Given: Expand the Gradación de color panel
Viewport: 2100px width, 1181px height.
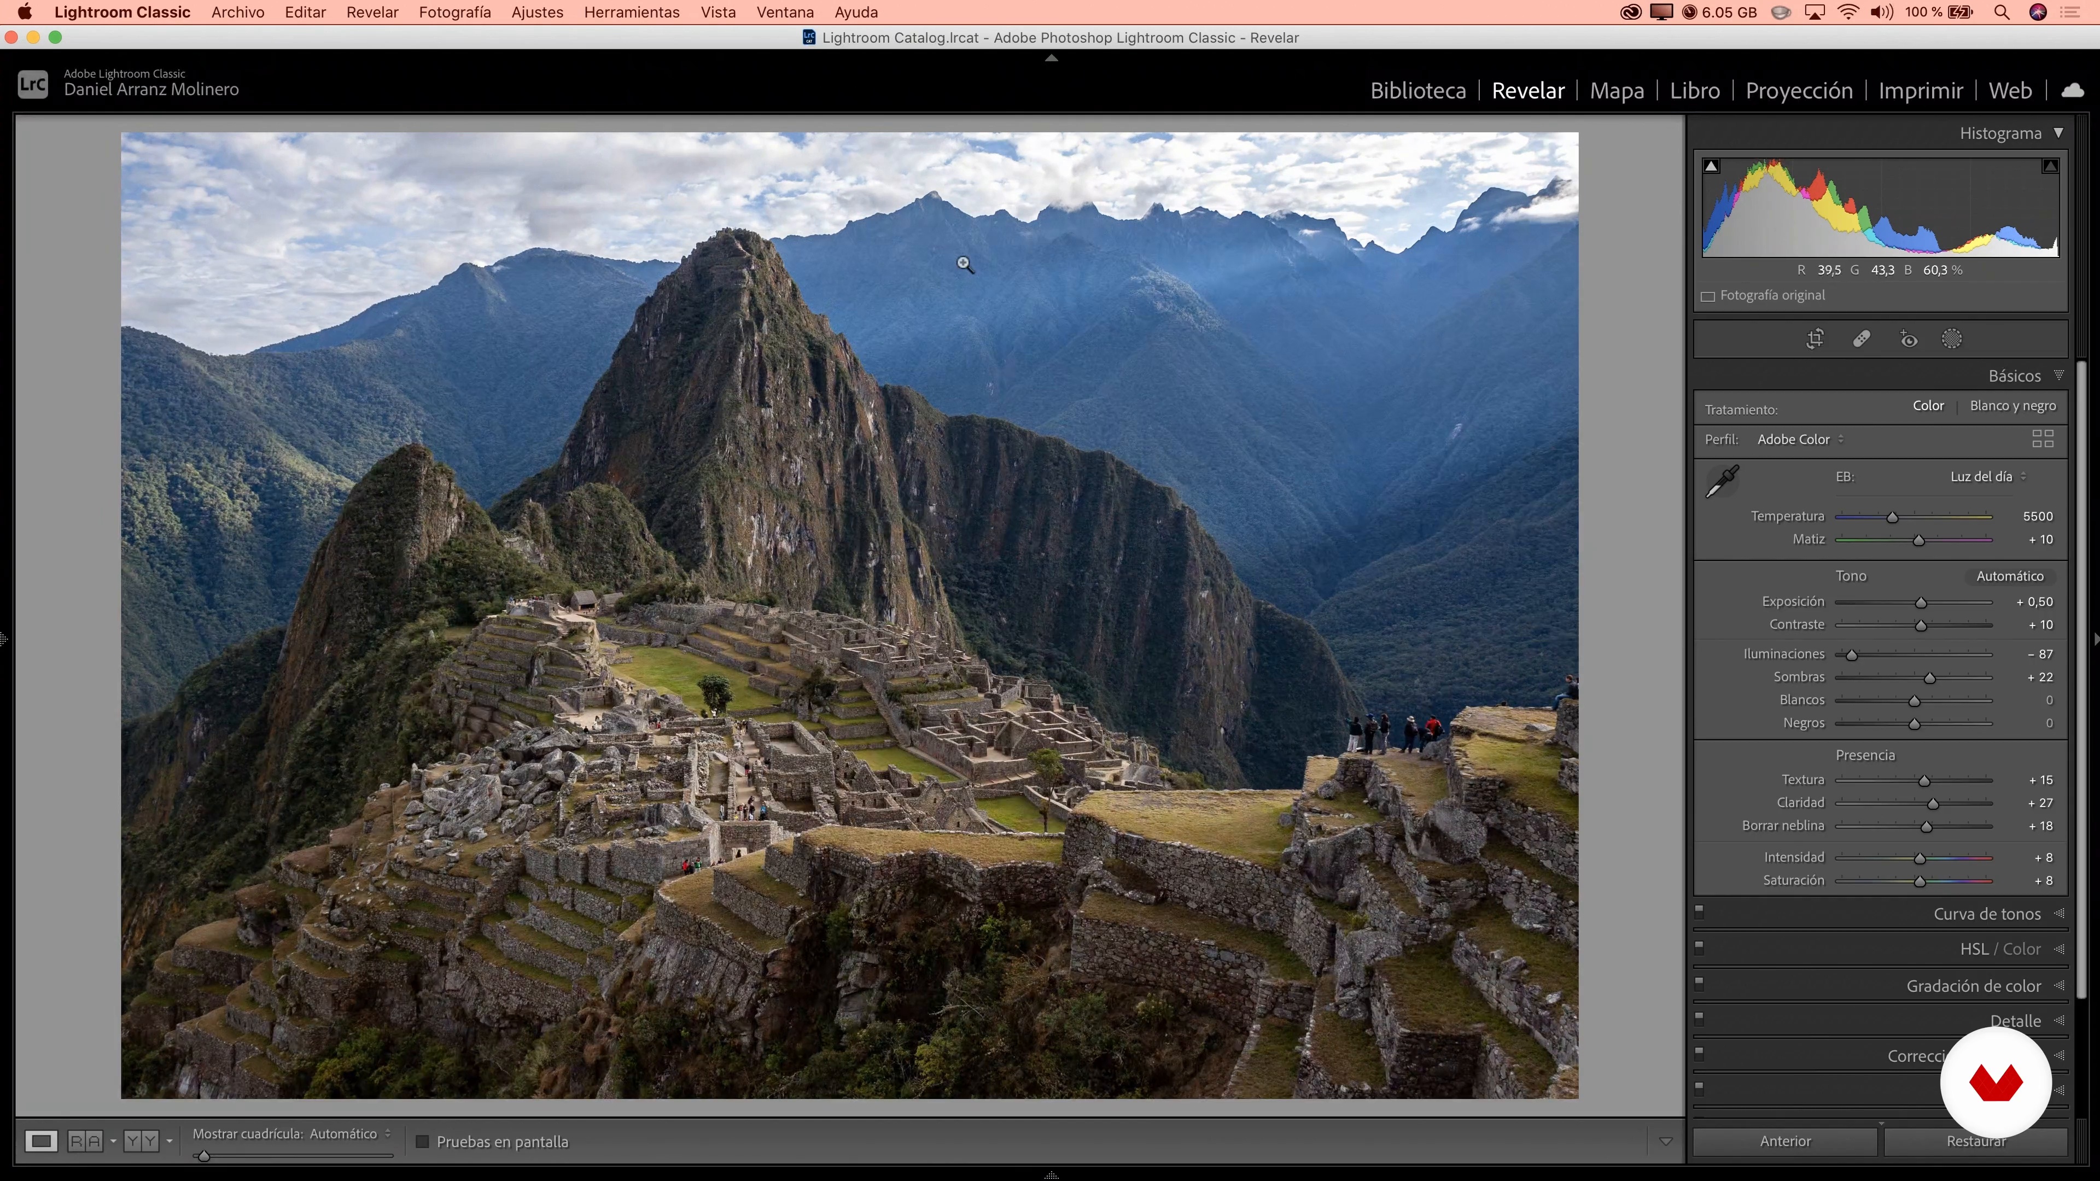Looking at the screenshot, I should 2058,985.
